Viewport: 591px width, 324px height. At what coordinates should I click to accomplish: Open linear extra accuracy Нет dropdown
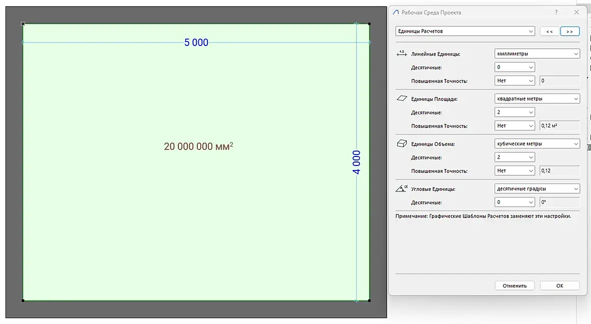pos(514,80)
